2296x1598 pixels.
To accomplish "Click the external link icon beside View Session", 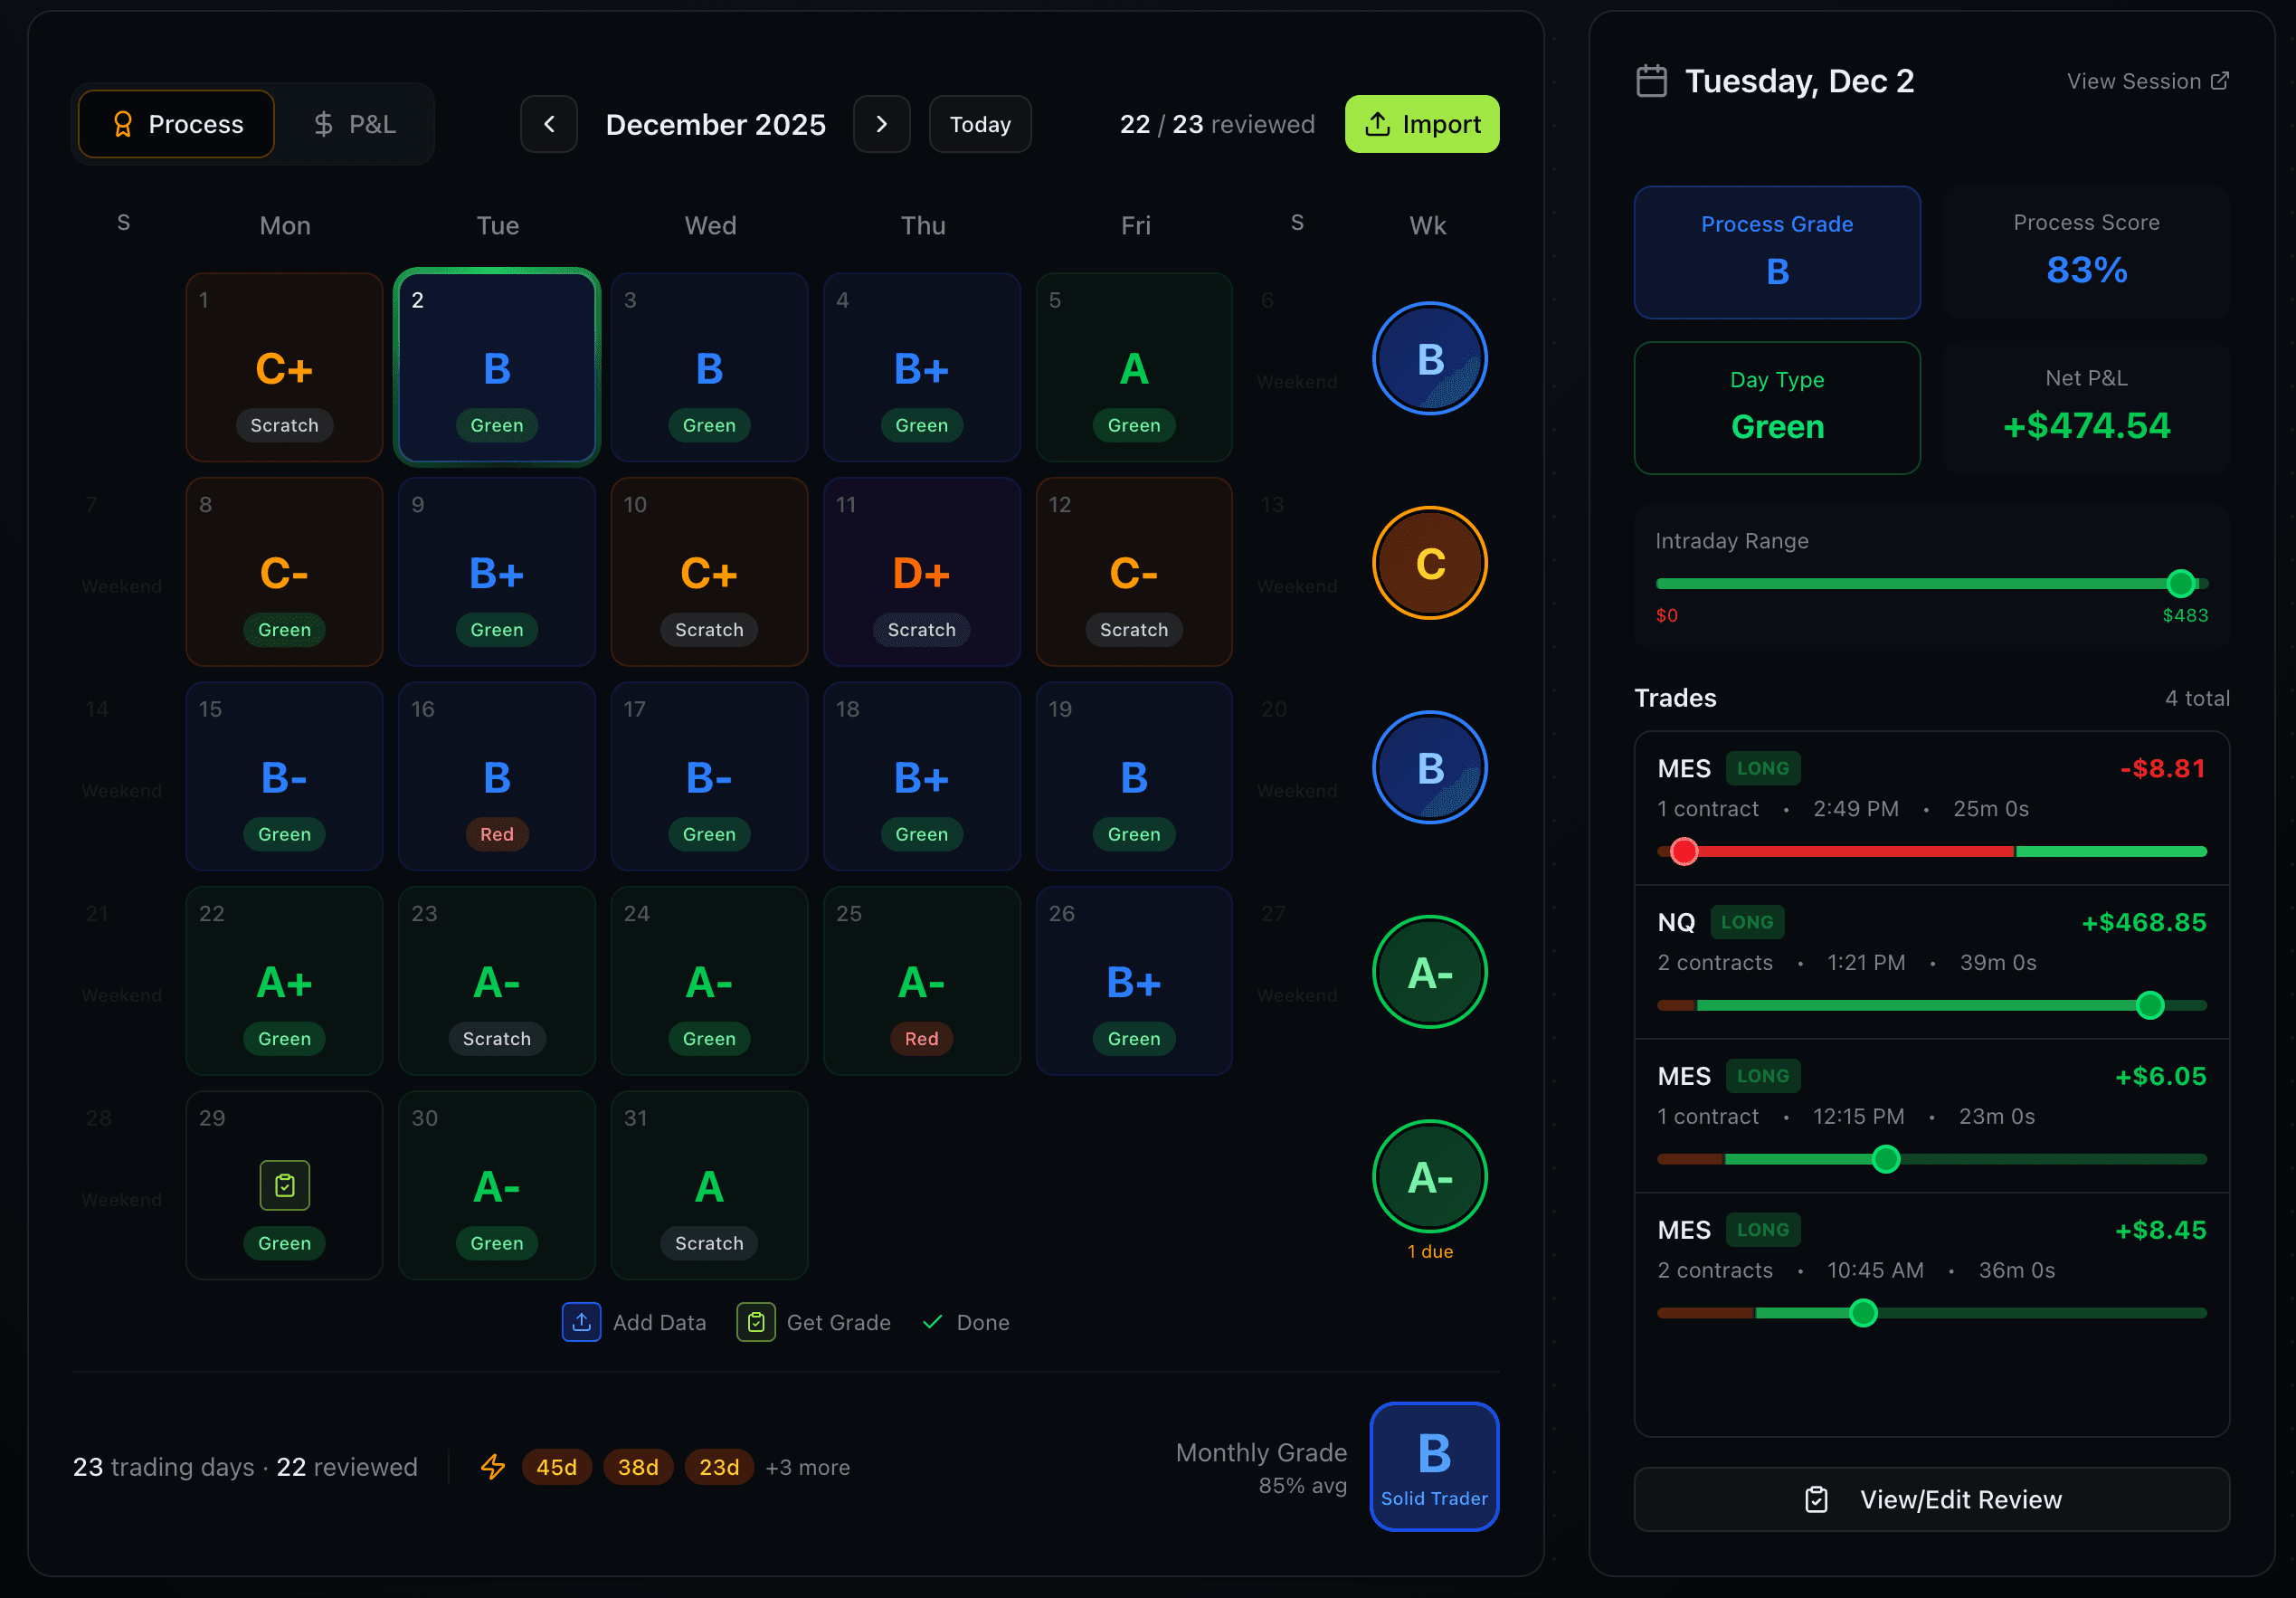I will (x=2222, y=80).
